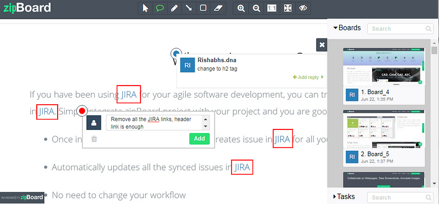Zoom in with the magnifier plus icon
The image size is (439, 204).
tap(241, 8)
